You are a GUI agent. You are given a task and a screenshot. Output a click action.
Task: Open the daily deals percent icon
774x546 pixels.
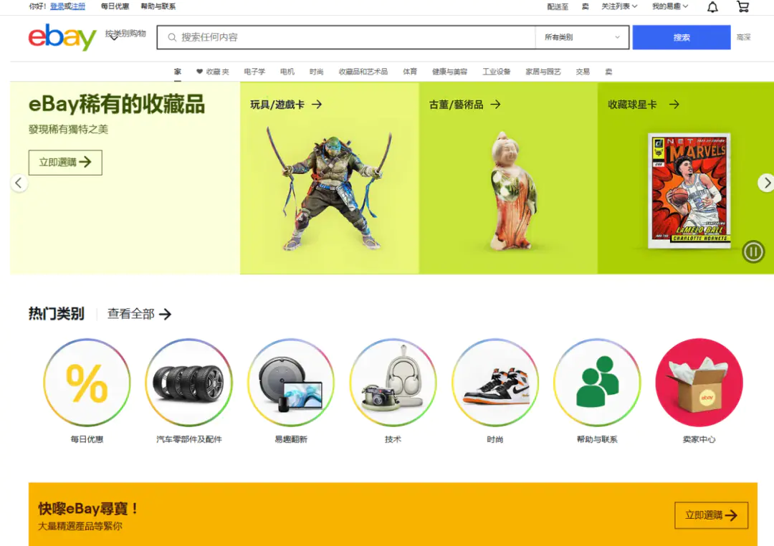(x=87, y=383)
